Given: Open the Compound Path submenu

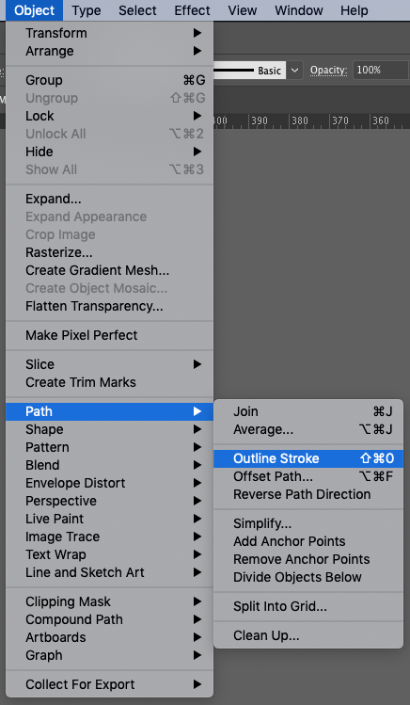Looking at the screenshot, I should [x=110, y=619].
